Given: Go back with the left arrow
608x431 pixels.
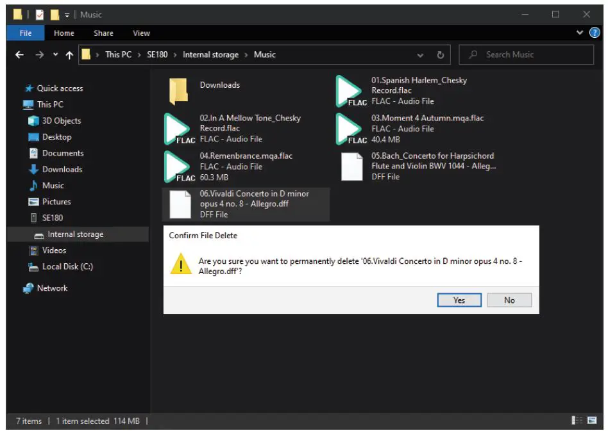Looking at the screenshot, I should 19,55.
